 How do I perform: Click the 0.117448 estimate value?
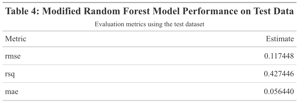tap(279, 56)
